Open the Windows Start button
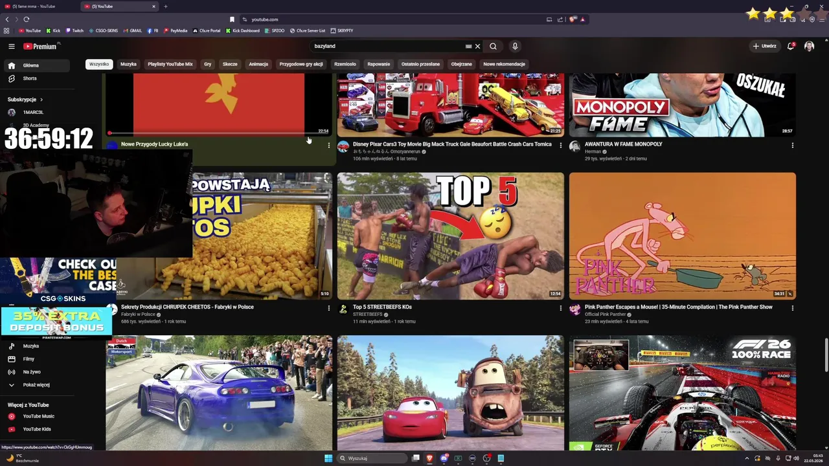 [328, 458]
